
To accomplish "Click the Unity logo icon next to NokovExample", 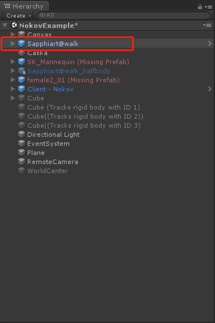I will pyautogui.click(x=14, y=26).
